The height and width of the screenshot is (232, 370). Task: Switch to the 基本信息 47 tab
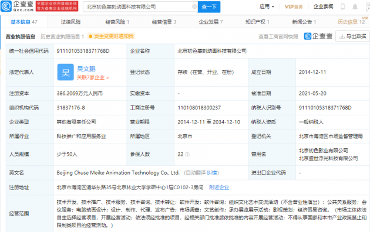tap(24, 22)
